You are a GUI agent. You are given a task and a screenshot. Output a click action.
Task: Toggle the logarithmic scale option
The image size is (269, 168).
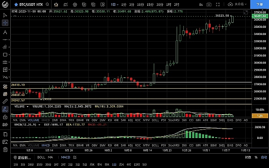(x=248, y=157)
